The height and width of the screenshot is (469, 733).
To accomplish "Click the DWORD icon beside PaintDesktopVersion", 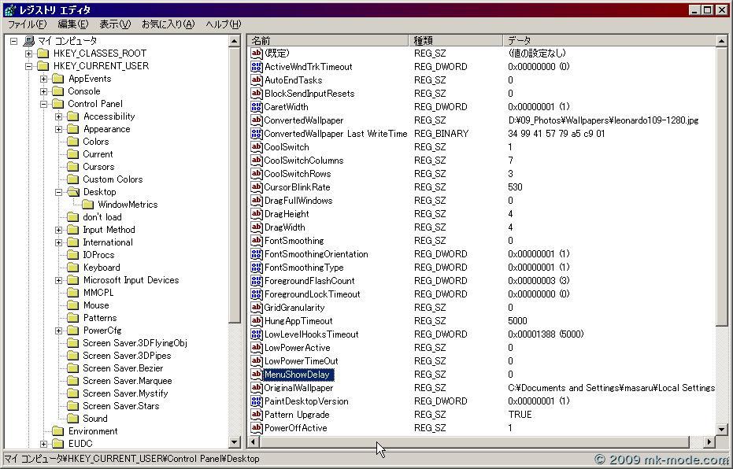I will coord(256,401).
